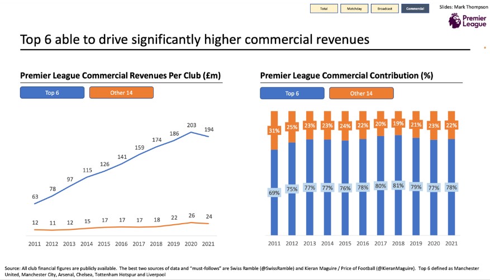The height and width of the screenshot is (280, 490).
Task: Select the 26 label on the orange line
Action: point(192,215)
